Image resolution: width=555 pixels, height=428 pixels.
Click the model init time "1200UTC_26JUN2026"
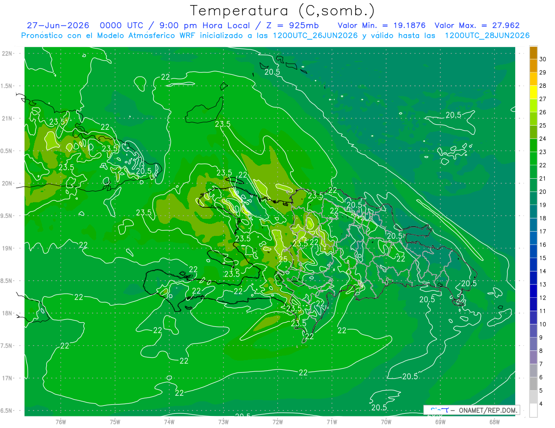(x=315, y=36)
